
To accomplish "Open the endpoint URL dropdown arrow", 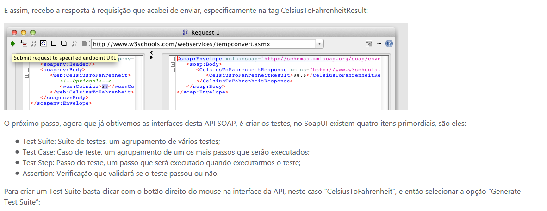I will pyautogui.click(x=319, y=44).
